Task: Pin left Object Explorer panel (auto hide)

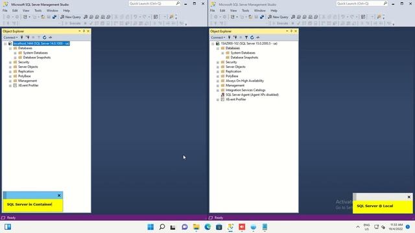Action: click(84, 31)
